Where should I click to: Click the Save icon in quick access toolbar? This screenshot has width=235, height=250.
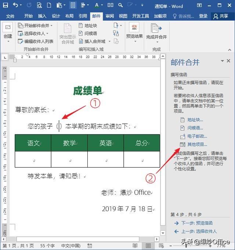pos(6,5)
